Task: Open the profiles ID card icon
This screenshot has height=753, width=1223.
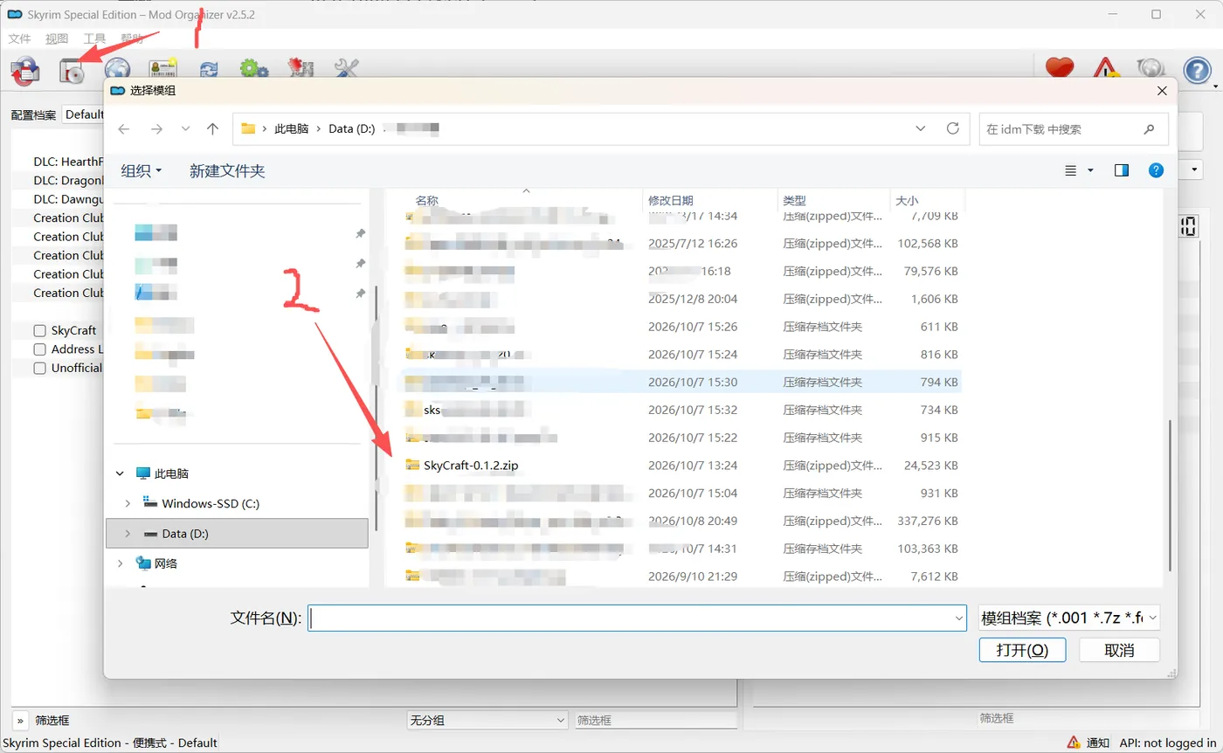Action: 162,70
